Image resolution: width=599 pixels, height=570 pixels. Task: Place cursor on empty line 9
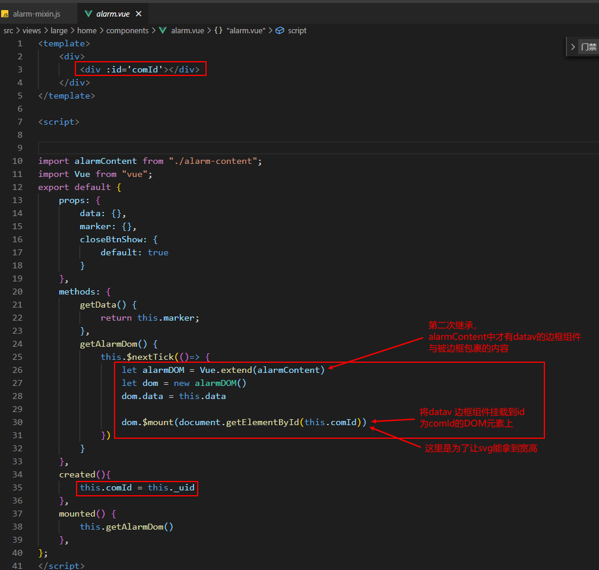(x=319, y=148)
